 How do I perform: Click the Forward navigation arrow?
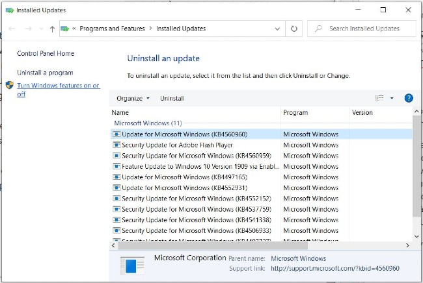pyautogui.click(x=29, y=29)
